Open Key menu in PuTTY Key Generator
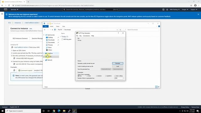201x113 pixels. click(80, 36)
